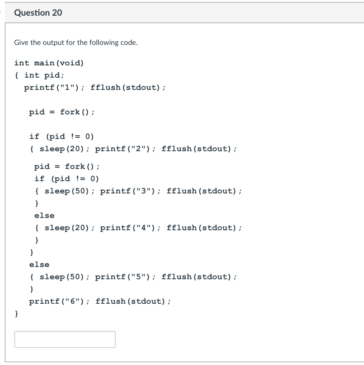The width and height of the screenshot is (364, 365).
Task: Click the first "if (pid != 0)" line
Action: [62, 137]
